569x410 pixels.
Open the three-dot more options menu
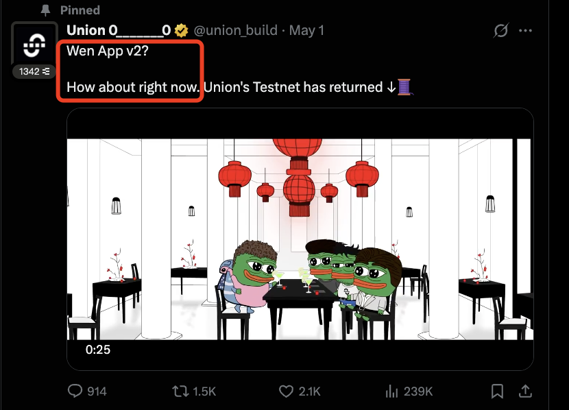(x=525, y=30)
